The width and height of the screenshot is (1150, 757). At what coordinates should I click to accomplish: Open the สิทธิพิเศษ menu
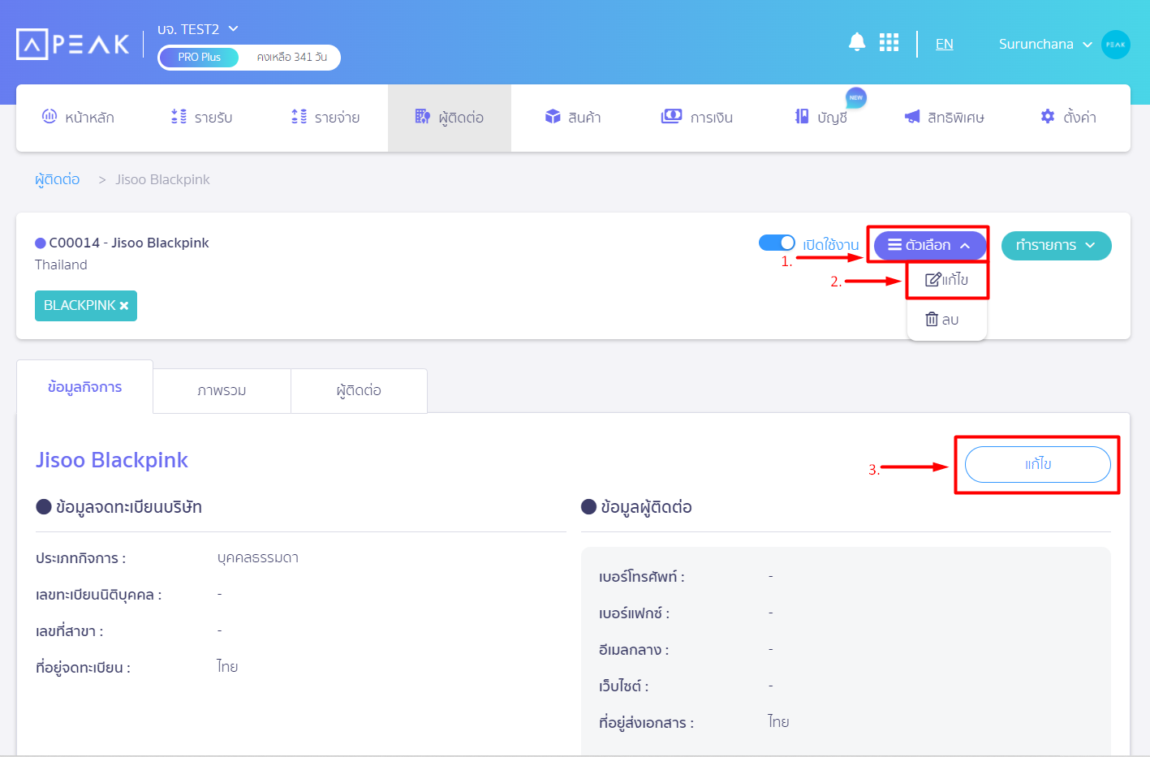pos(945,118)
